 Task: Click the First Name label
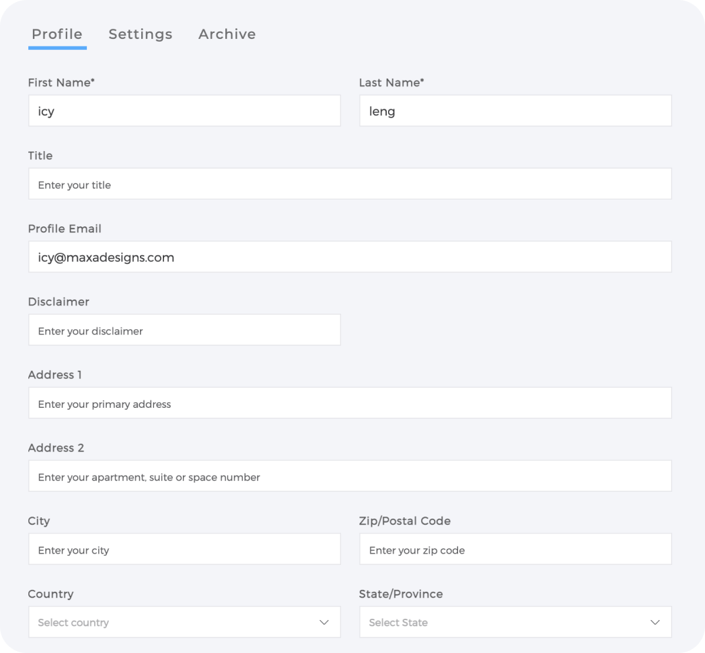click(x=61, y=83)
